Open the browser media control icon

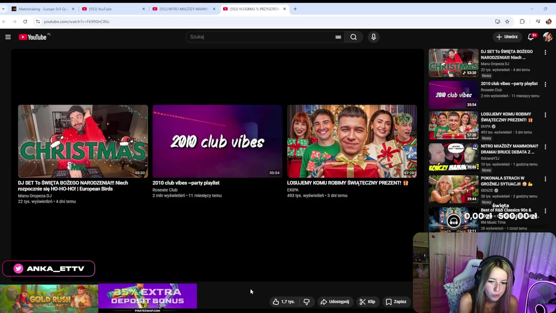538,21
